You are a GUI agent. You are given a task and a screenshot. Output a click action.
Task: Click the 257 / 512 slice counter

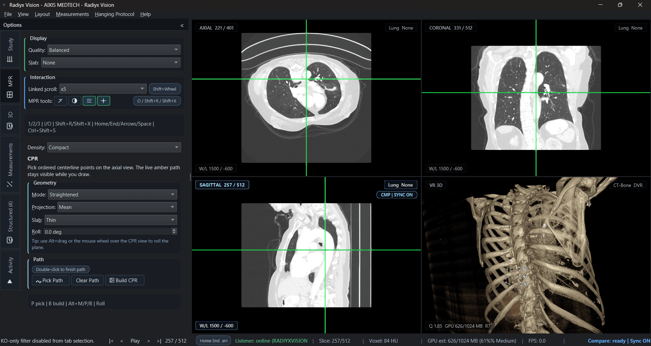(176, 341)
